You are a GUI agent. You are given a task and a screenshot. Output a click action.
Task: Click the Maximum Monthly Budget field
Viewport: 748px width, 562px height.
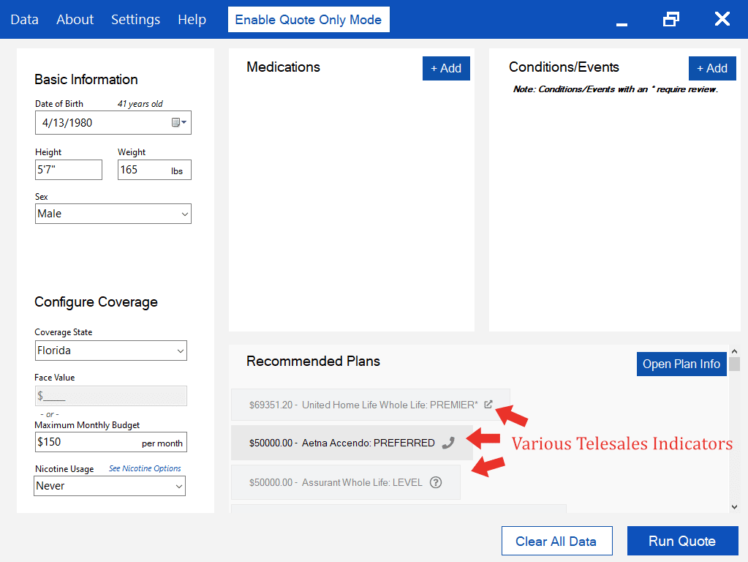click(x=88, y=442)
